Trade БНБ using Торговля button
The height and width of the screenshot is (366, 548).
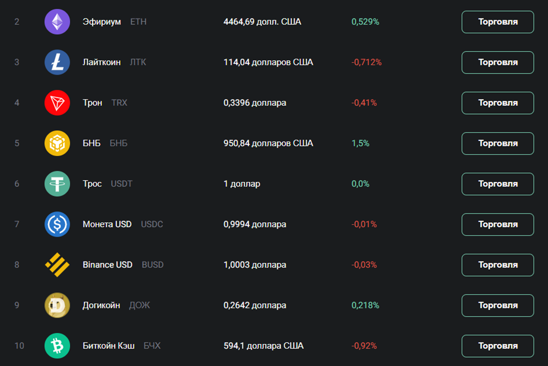point(498,144)
